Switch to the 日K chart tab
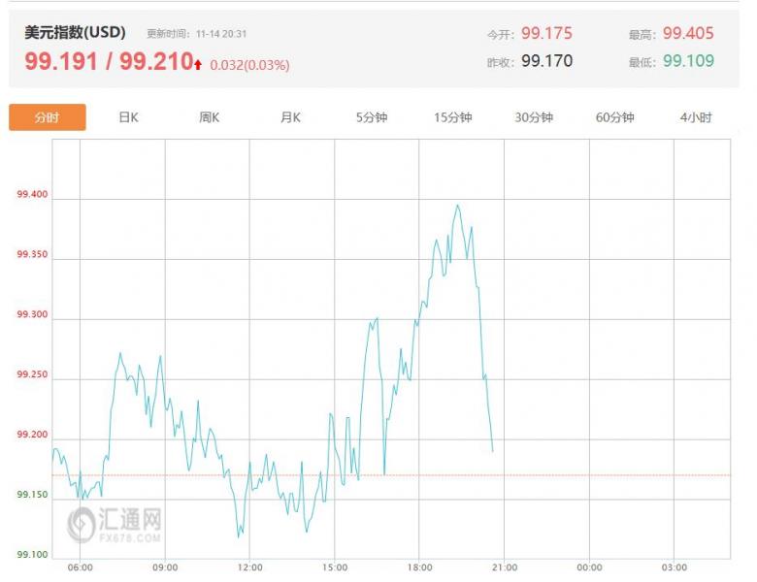This screenshot has height=582, width=757. click(128, 117)
